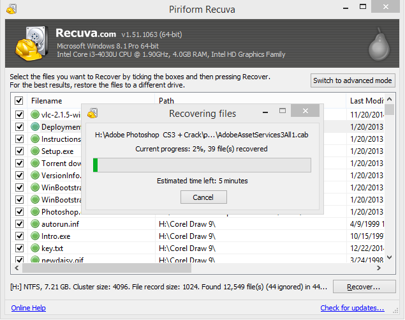The image size is (405, 320).
Task: Sort list by Path column header
Action: coord(166,101)
